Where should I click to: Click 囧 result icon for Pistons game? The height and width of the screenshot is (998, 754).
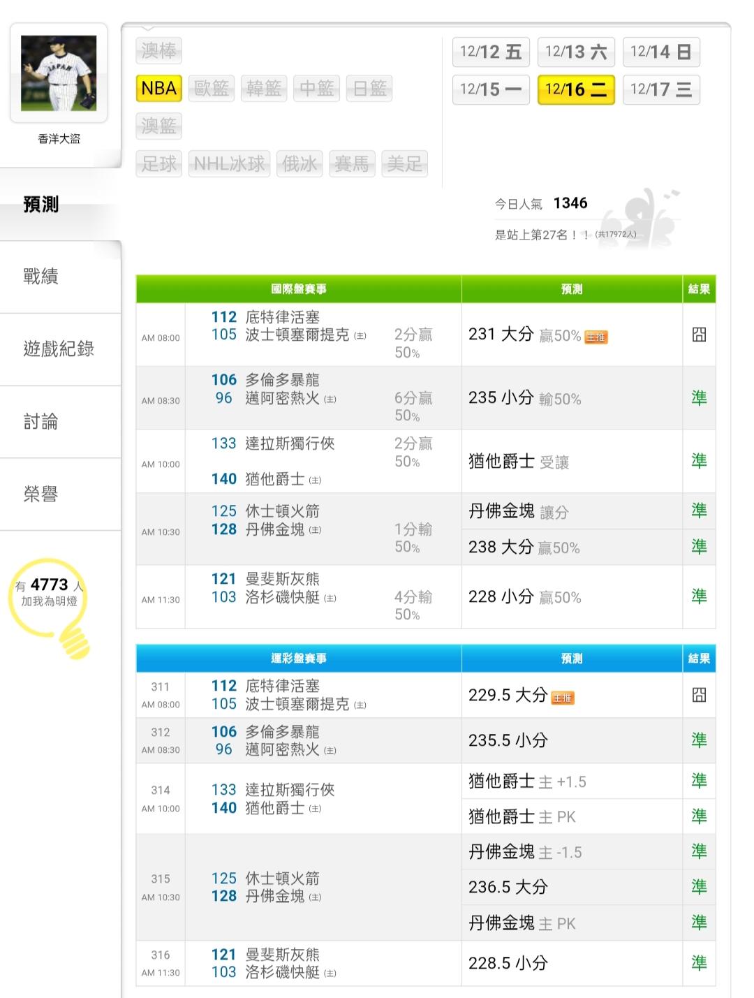(x=699, y=335)
